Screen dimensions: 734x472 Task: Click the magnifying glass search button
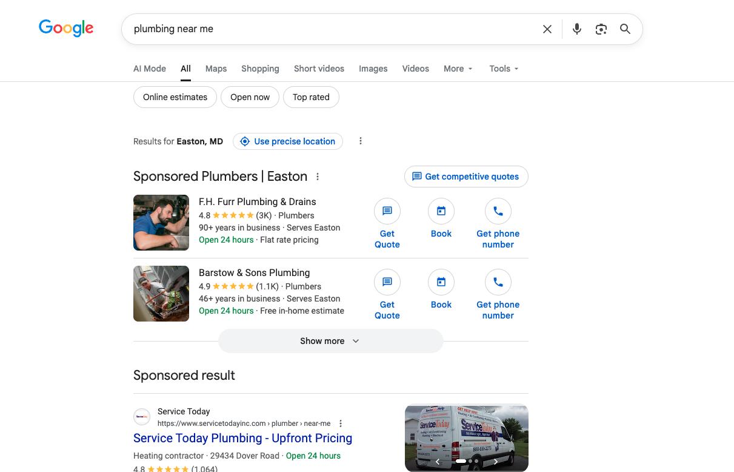(x=625, y=29)
